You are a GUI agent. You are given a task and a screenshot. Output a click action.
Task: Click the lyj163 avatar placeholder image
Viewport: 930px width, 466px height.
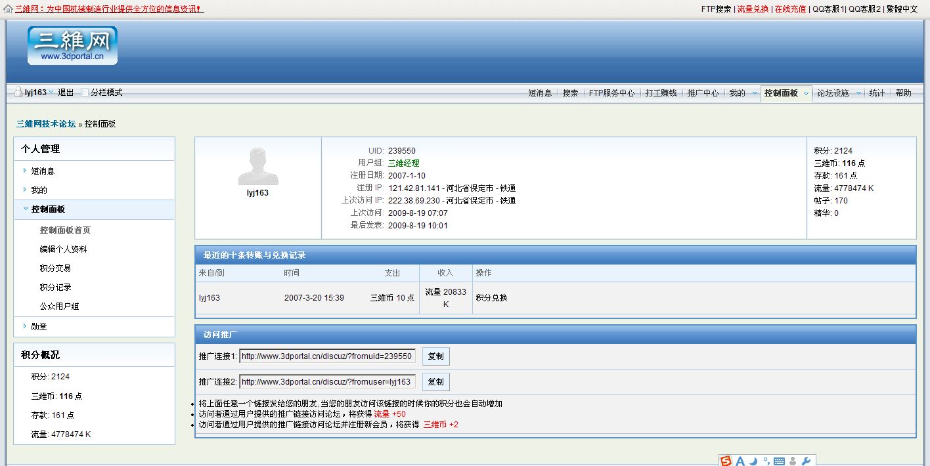click(x=257, y=166)
